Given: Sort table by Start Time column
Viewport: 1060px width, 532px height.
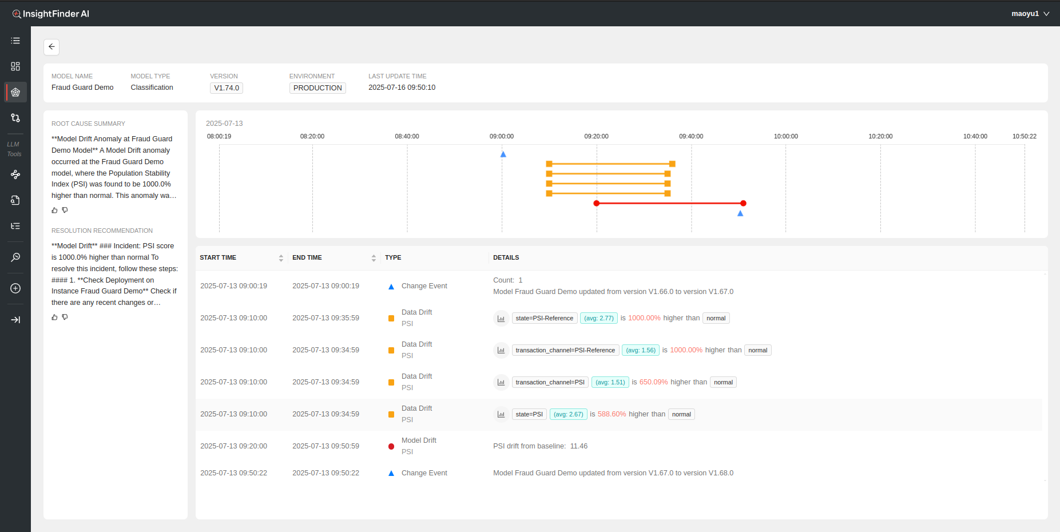Looking at the screenshot, I should (281, 258).
